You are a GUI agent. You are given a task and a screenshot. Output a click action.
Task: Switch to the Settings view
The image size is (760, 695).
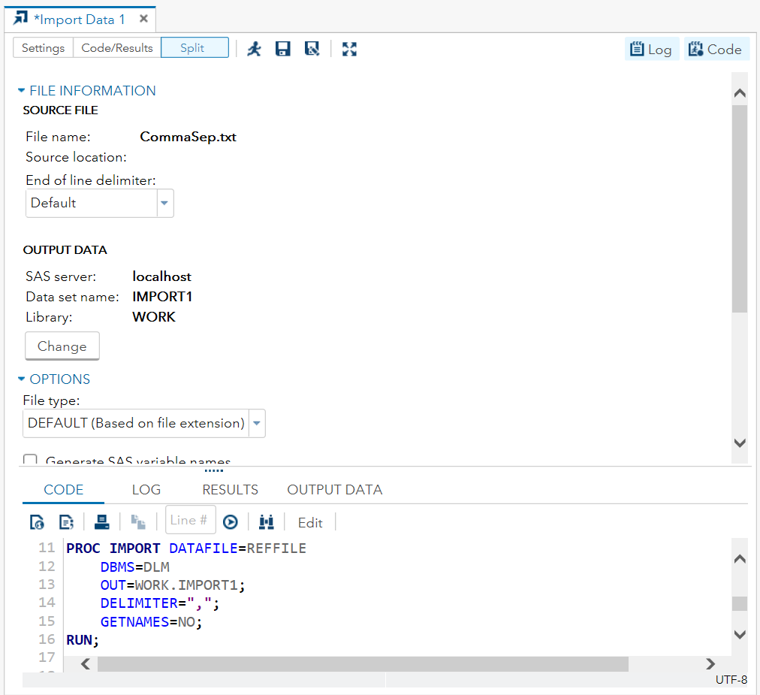click(43, 48)
